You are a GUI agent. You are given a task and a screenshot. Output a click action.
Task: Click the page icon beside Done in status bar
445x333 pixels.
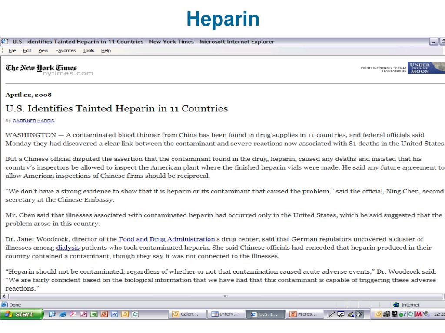click(4, 305)
